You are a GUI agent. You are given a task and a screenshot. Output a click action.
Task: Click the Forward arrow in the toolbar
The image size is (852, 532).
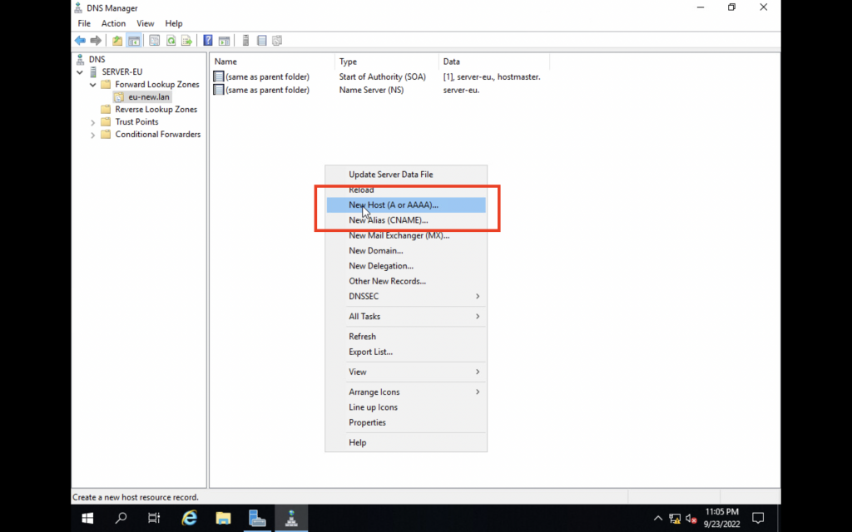coord(96,41)
